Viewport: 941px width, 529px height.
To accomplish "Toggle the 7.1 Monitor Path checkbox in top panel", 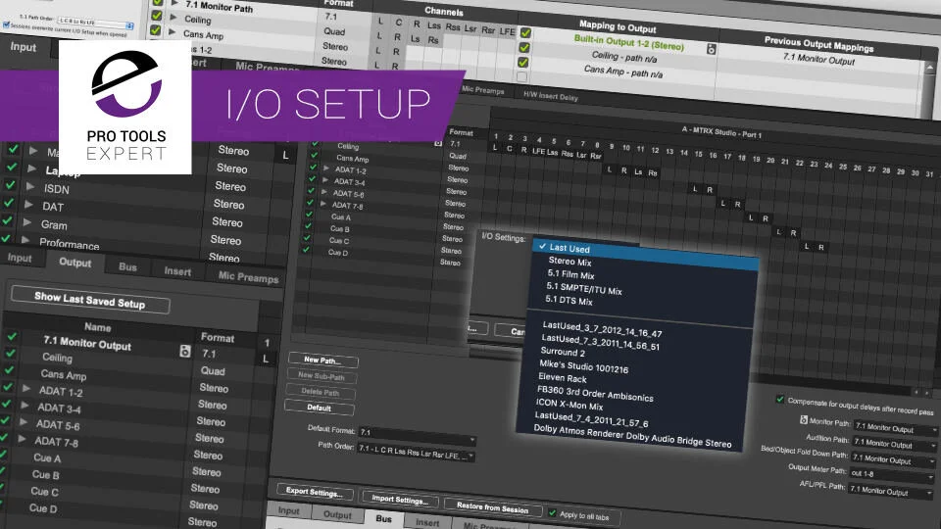I will pyautogui.click(x=157, y=2).
